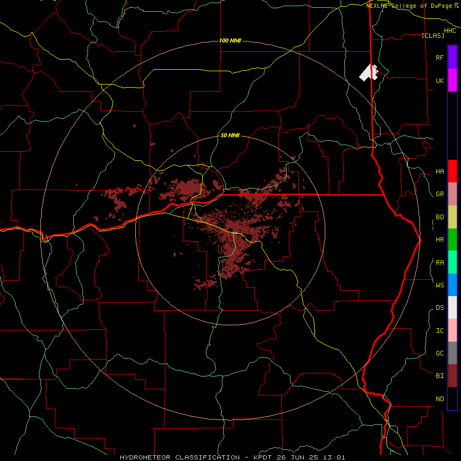This screenshot has width=461, height=461.
Task: Select the GC gray legend swatch
Action: click(x=452, y=353)
